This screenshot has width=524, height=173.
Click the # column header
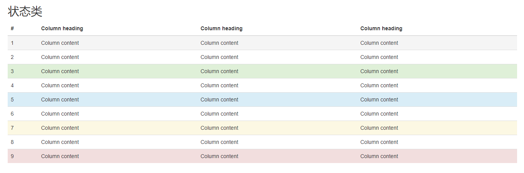[12, 28]
